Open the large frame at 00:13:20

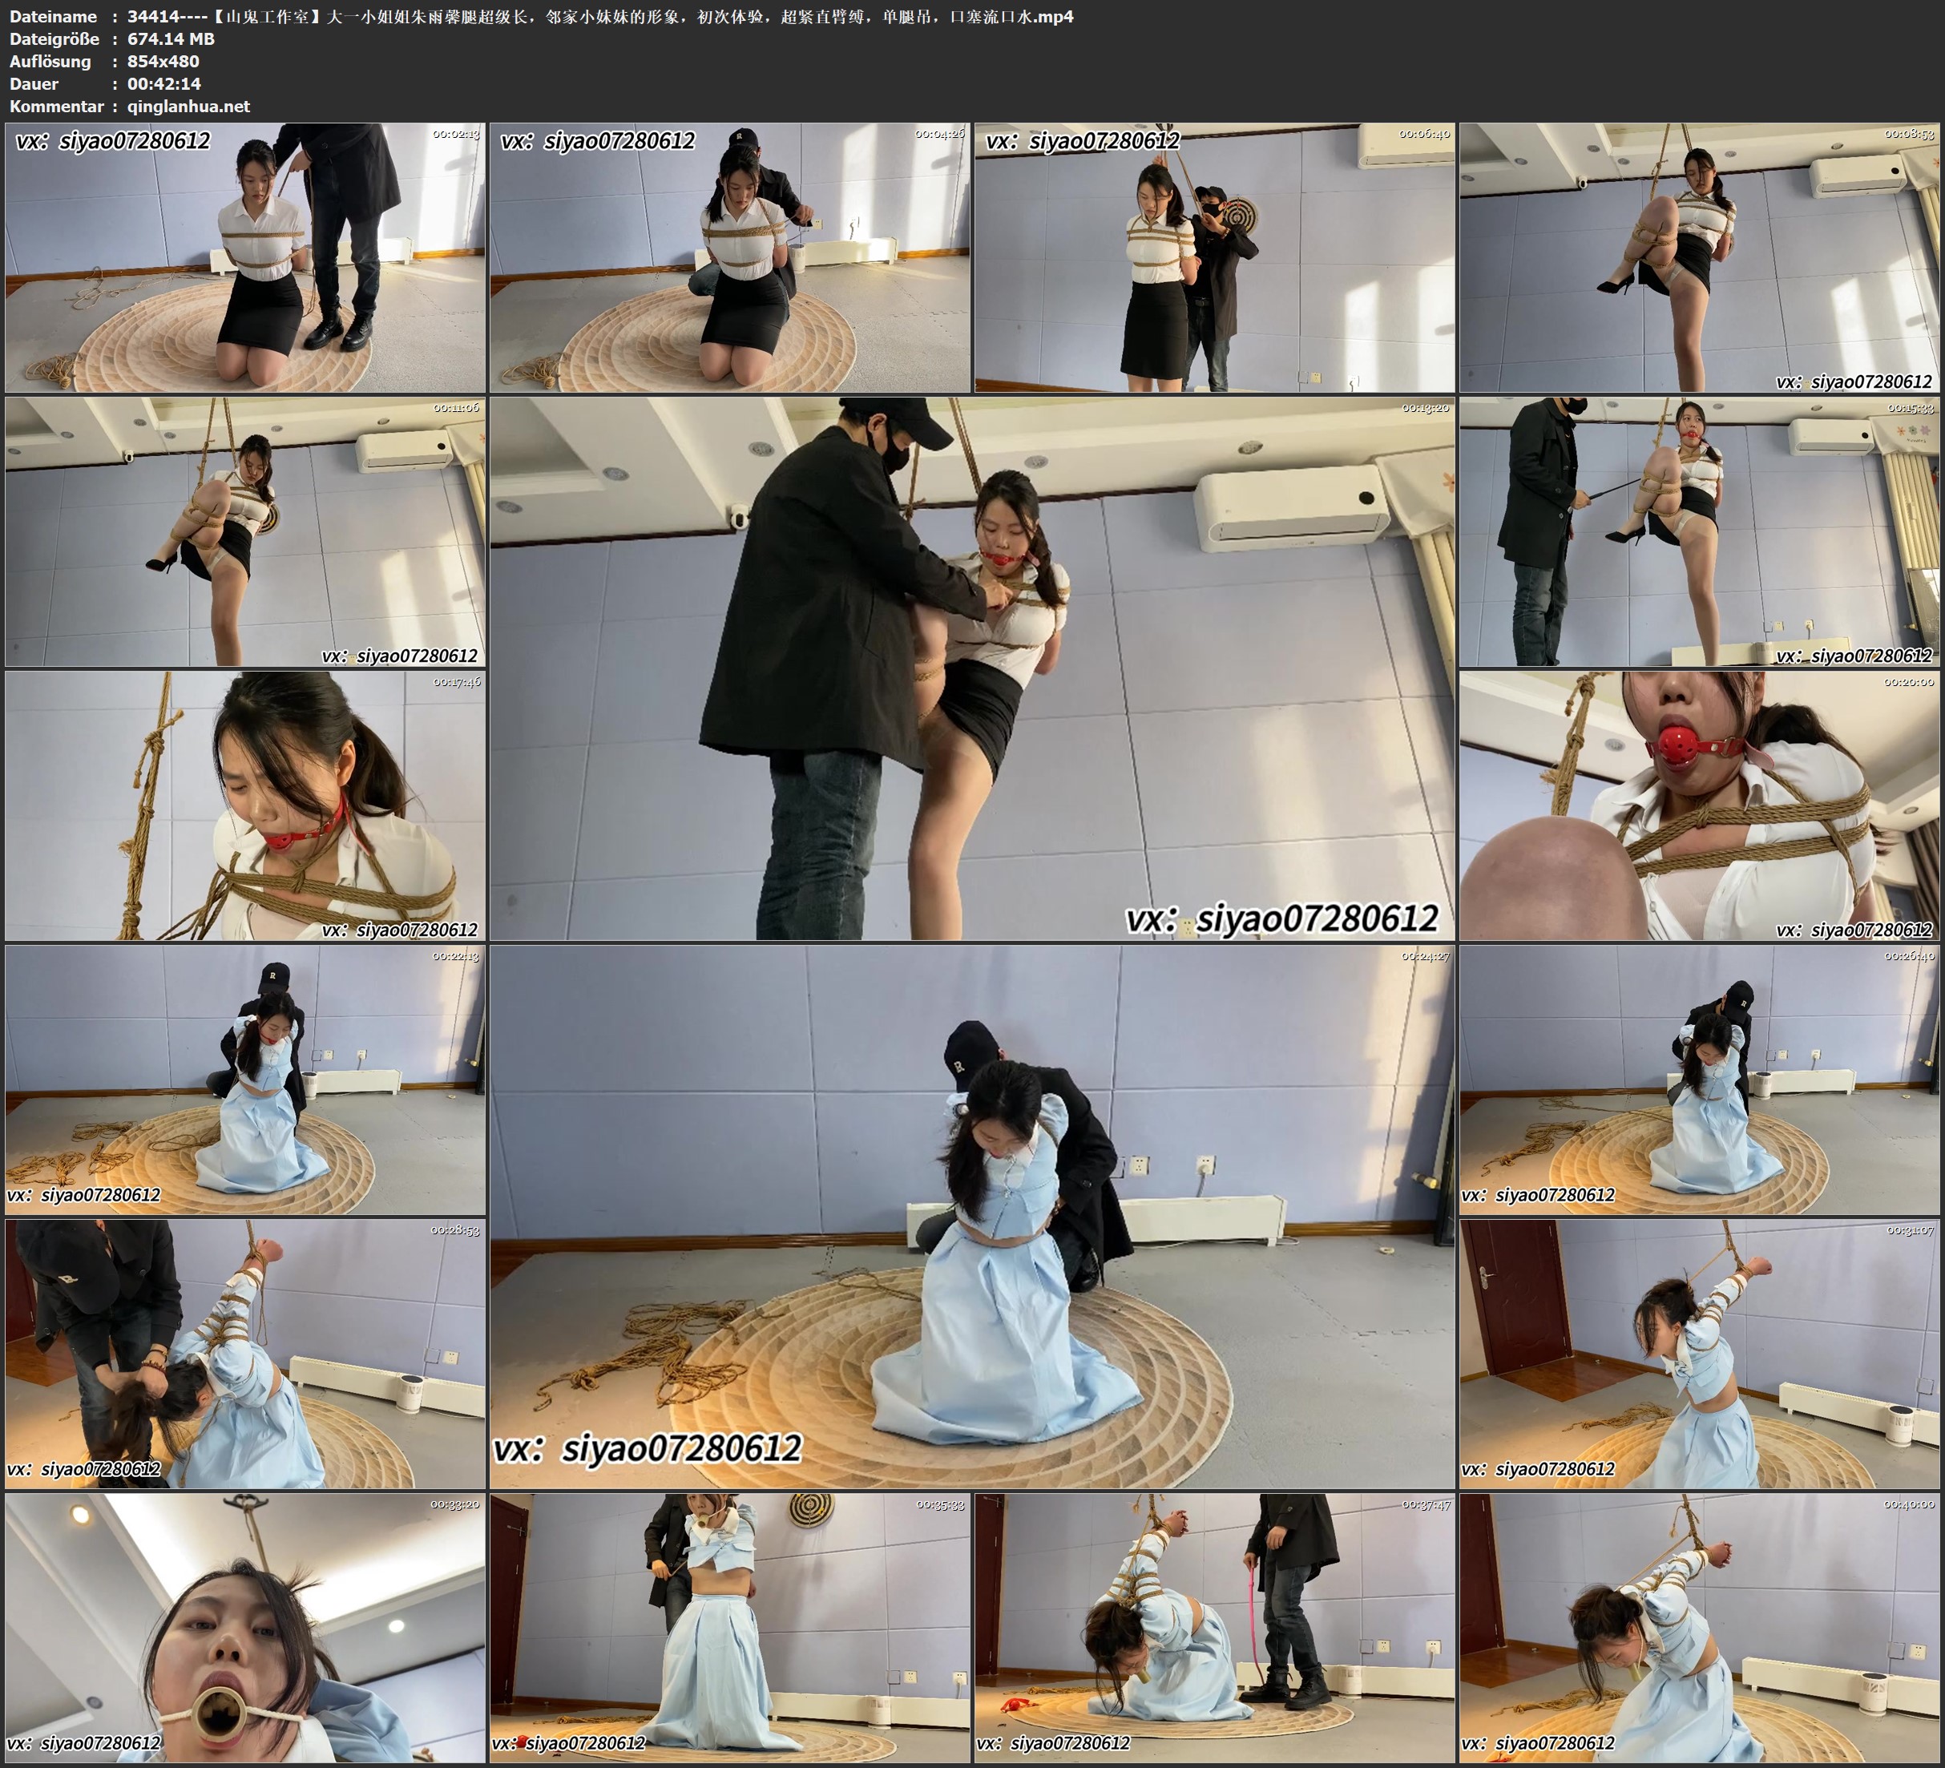coord(971,668)
